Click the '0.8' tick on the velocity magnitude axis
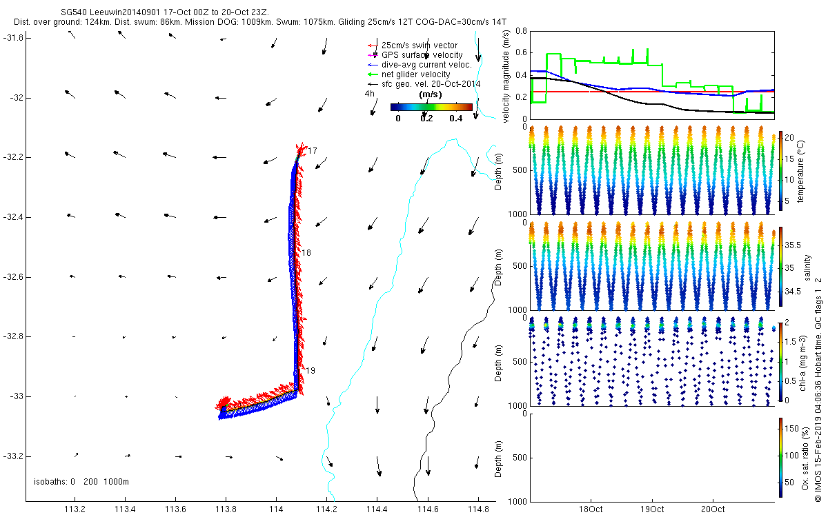The width and height of the screenshot is (828, 517). point(521,32)
